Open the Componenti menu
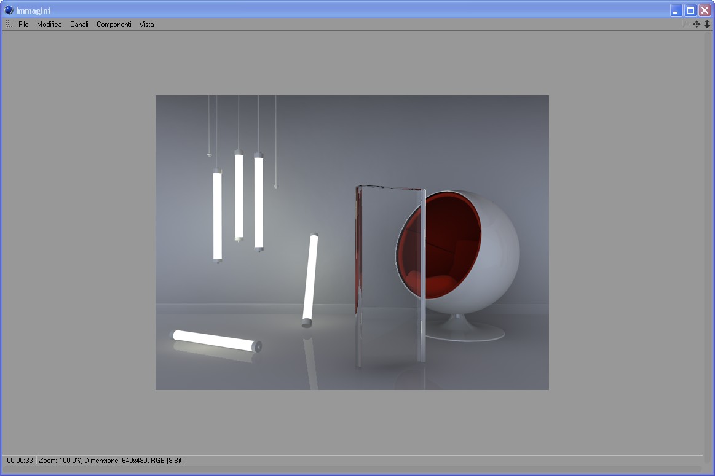This screenshot has height=476, width=715. [x=114, y=25]
